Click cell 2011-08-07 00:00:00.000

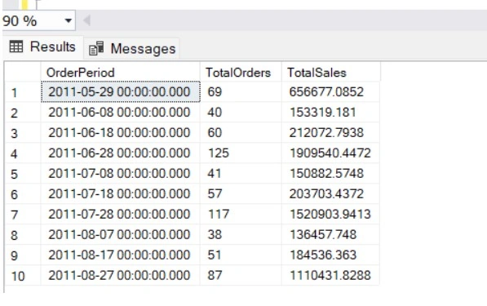click(120, 235)
